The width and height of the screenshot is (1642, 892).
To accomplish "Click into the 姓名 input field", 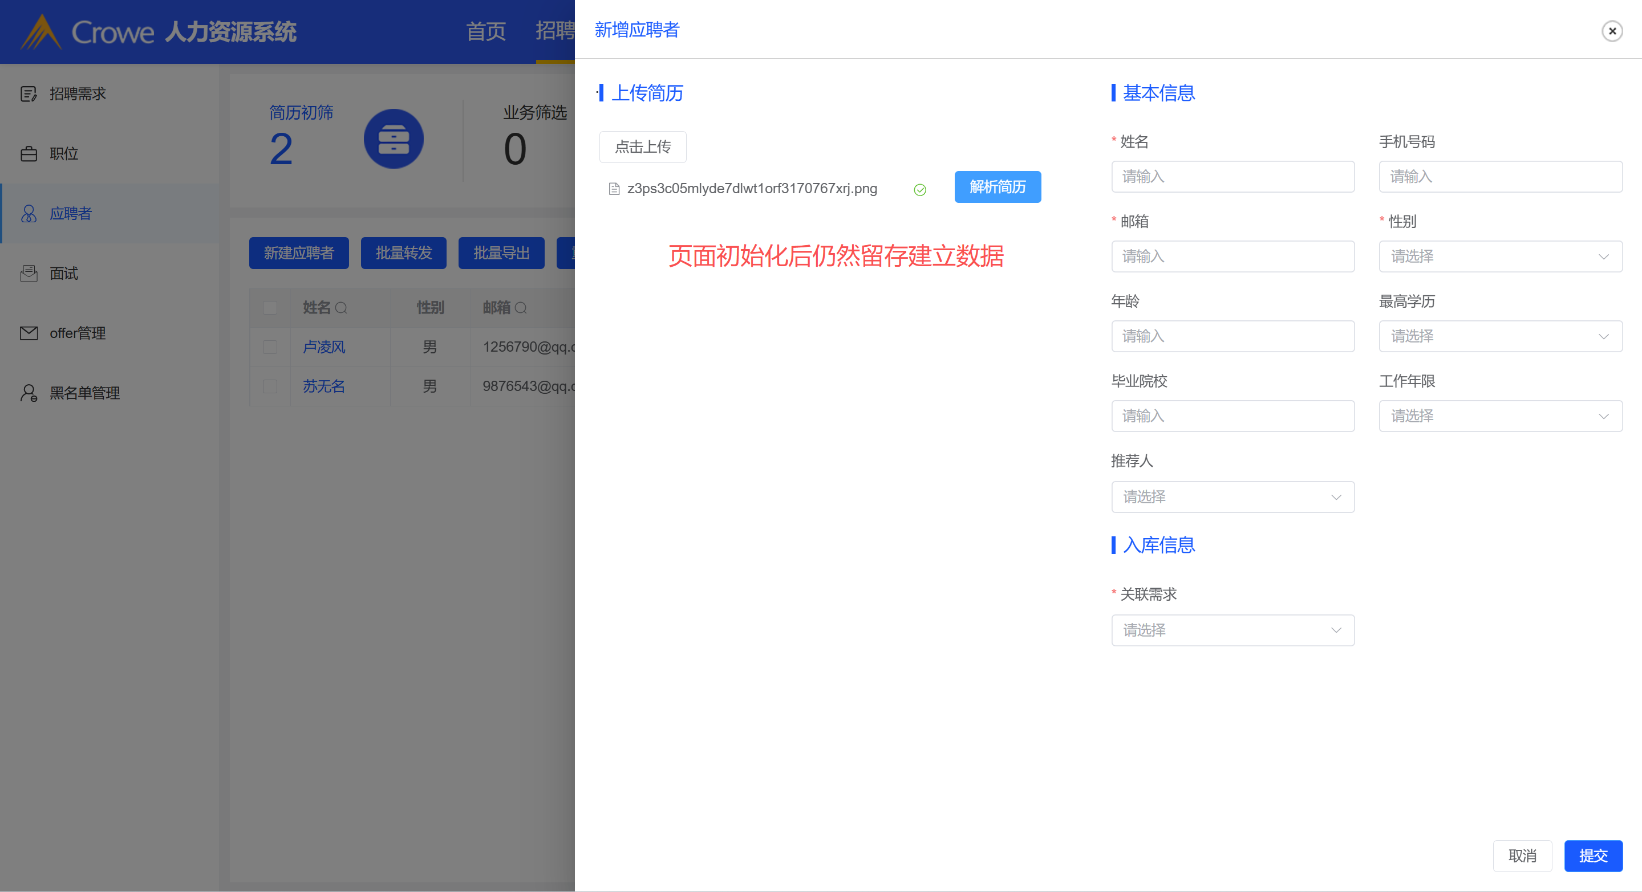I will pyautogui.click(x=1232, y=177).
